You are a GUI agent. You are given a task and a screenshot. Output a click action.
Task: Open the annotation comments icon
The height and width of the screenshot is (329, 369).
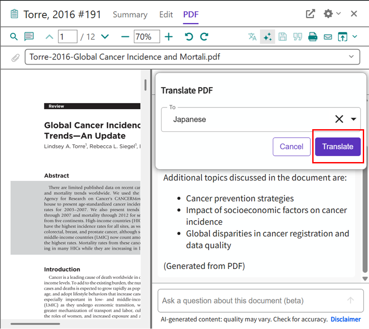point(29,37)
